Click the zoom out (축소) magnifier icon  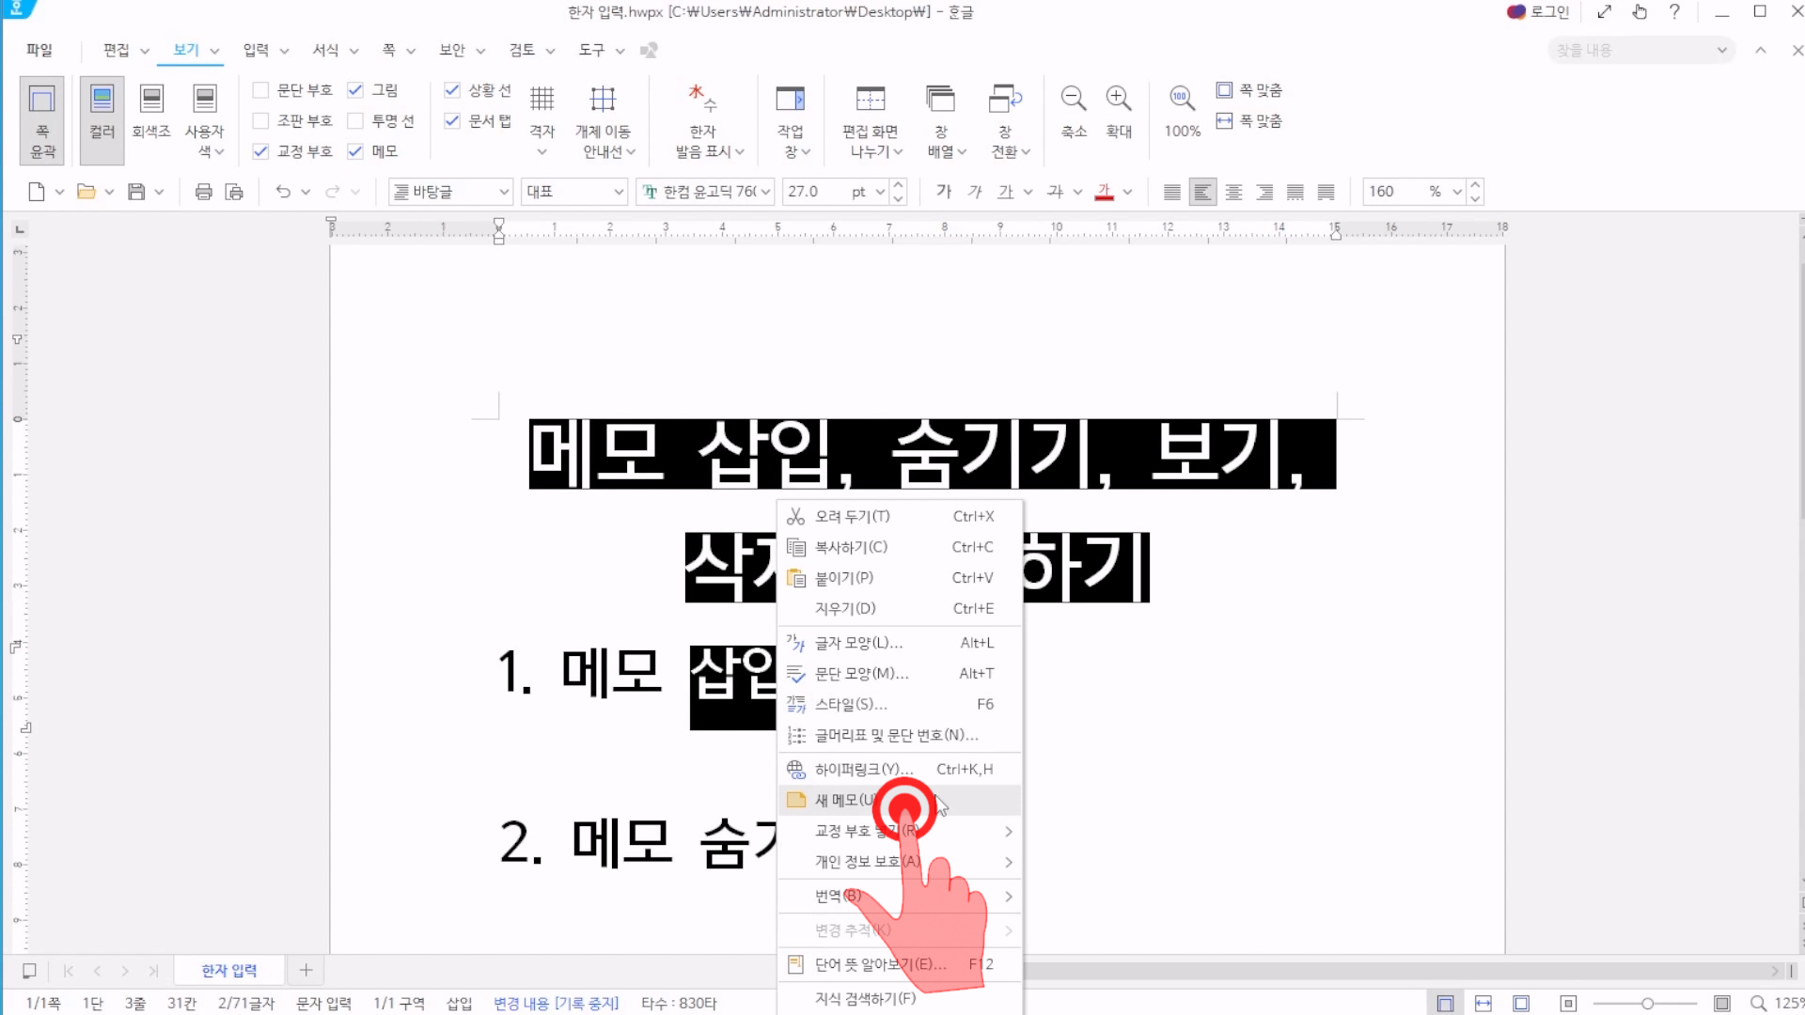(1073, 99)
